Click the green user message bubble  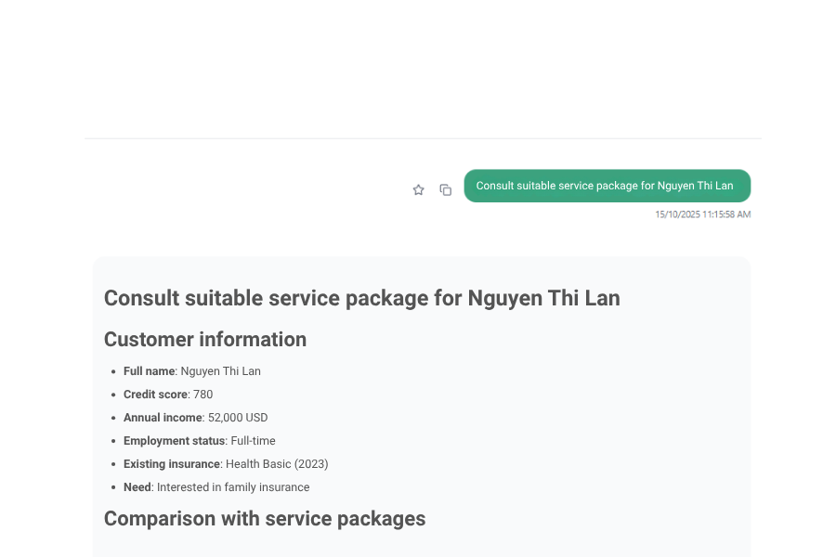click(606, 186)
